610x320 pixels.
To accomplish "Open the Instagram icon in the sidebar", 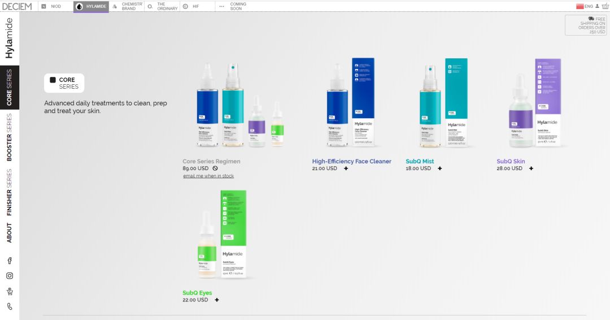I will pyautogui.click(x=9, y=276).
